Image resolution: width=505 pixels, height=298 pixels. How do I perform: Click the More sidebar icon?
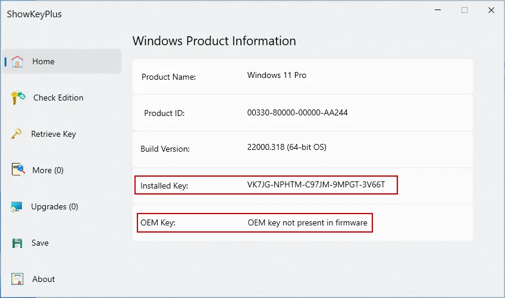[x=17, y=171]
